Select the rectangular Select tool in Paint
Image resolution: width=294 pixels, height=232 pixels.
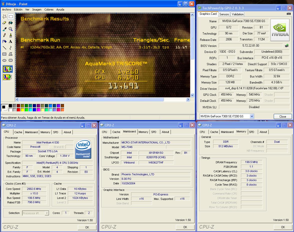pos(11,17)
